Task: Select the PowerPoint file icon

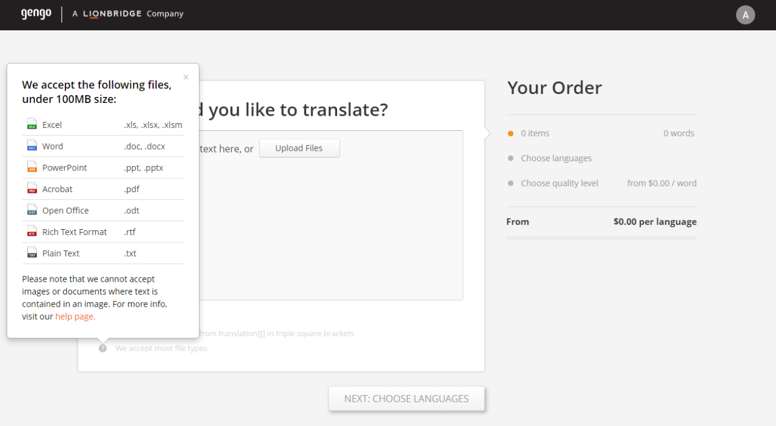Action: coord(32,167)
